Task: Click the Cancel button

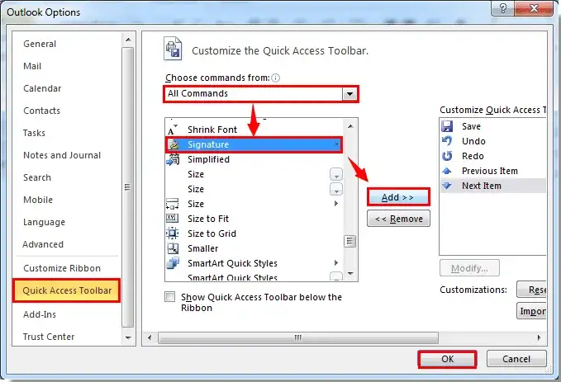Action: point(516,359)
